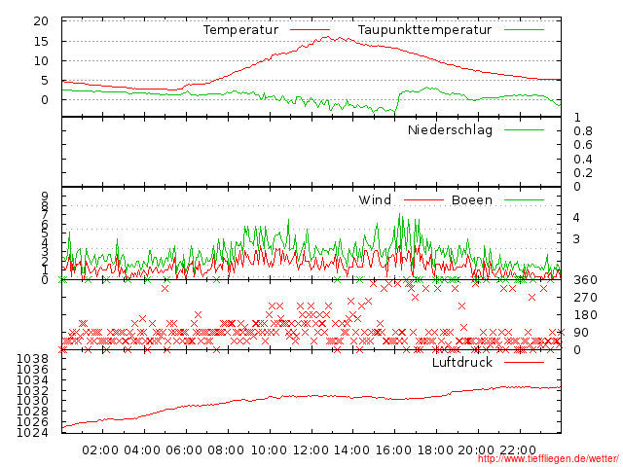The height and width of the screenshot is (467, 623).
Task: Click the 0.6 precipitation axis value
Action: (x=583, y=145)
